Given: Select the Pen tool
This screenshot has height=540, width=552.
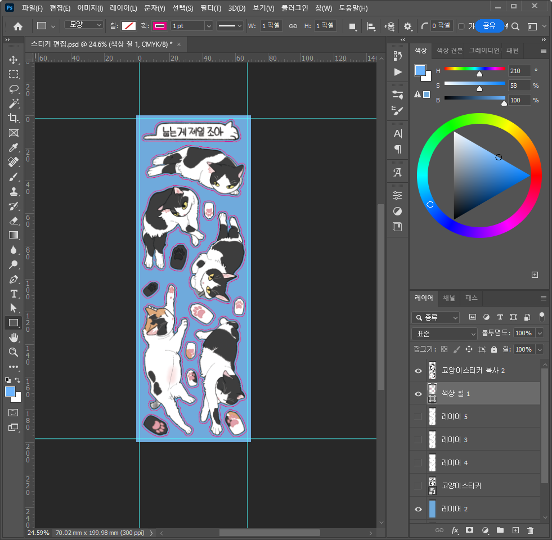Looking at the screenshot, I should 14,279.
